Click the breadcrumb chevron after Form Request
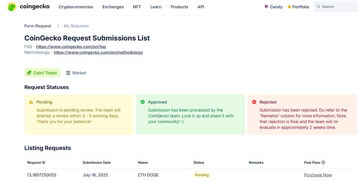 (x=58, y=26)
